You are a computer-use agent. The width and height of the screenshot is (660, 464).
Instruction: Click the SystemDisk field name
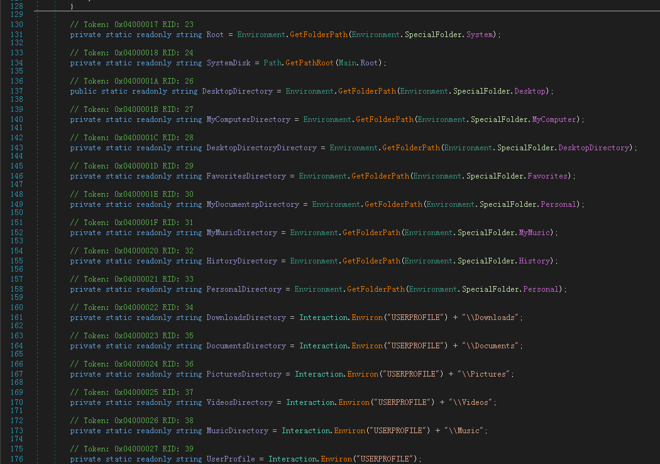point(228,63)
